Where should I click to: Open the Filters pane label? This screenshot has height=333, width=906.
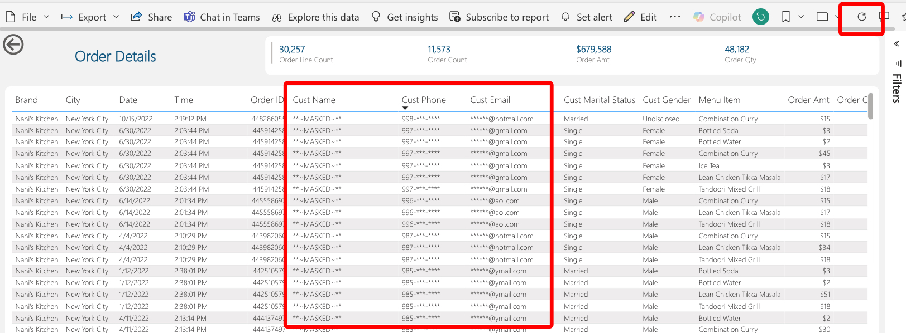[x=897, y=88]
